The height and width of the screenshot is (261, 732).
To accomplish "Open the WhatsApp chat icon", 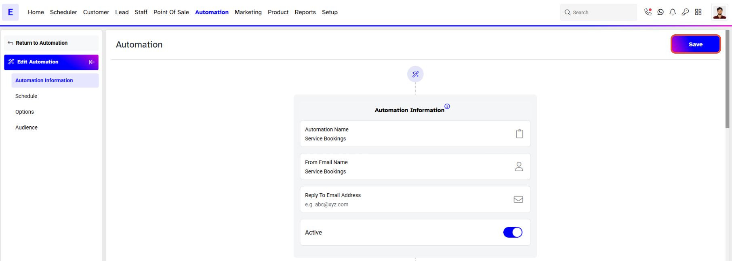I will click(x=660, y=12).
